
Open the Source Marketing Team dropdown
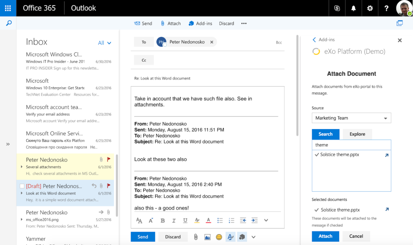tap(351, 118)
